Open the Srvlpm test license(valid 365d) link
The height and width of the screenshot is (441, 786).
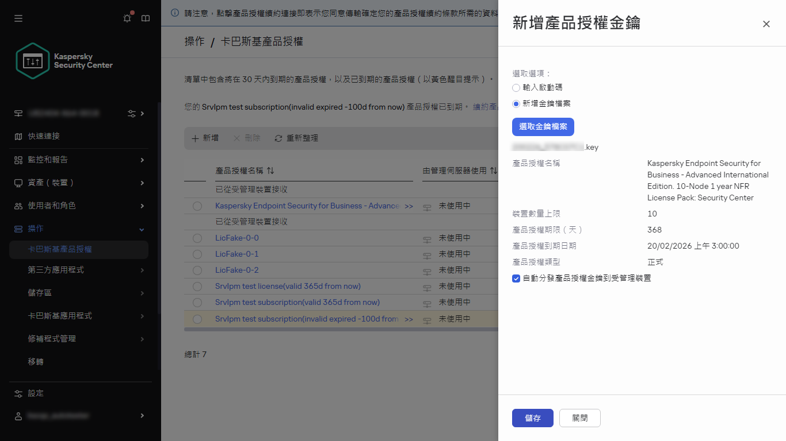click(x=287, y=286)
